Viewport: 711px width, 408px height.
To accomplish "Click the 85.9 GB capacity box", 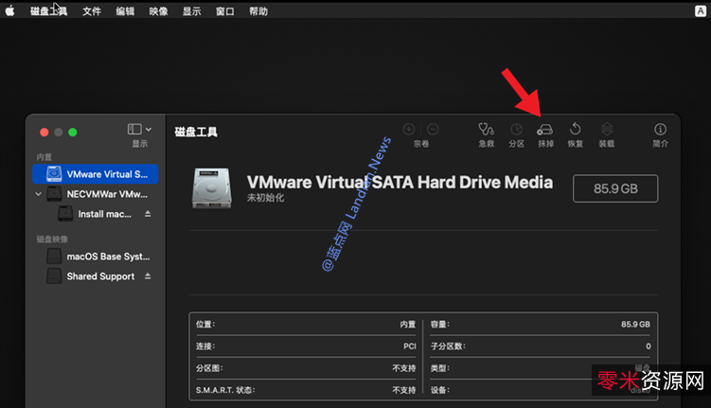I will [x=615, y=188].
